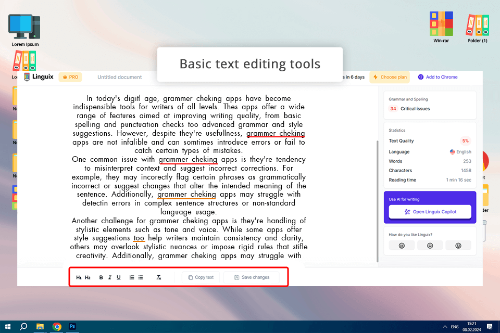Click underlined "grammer cheking" after "Additionally,"
Image resolution: width=500 pixels, height=333 pixels.
click(x=186, y=195)
